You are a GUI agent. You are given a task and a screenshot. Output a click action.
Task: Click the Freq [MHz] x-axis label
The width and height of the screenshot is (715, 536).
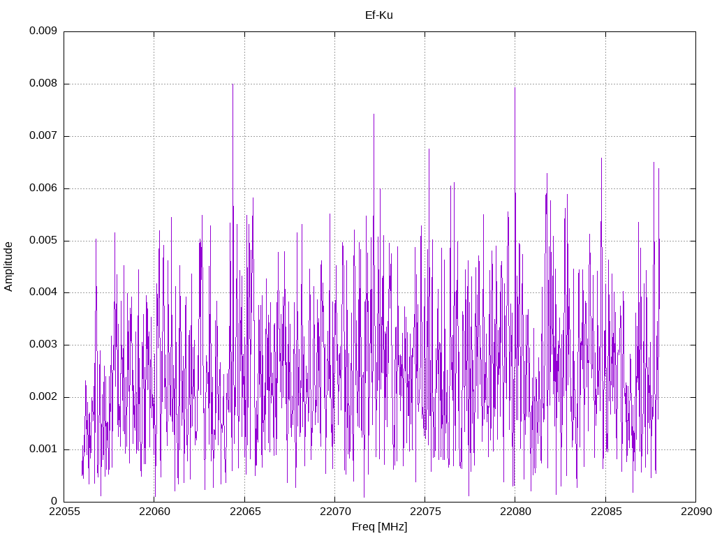click(379, 527)
